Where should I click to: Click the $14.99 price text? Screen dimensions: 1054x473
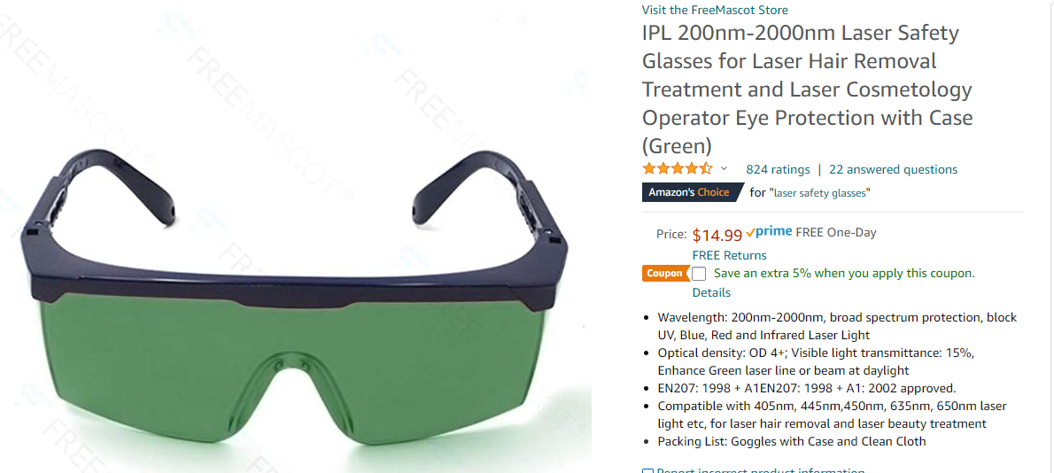(717, 235)
